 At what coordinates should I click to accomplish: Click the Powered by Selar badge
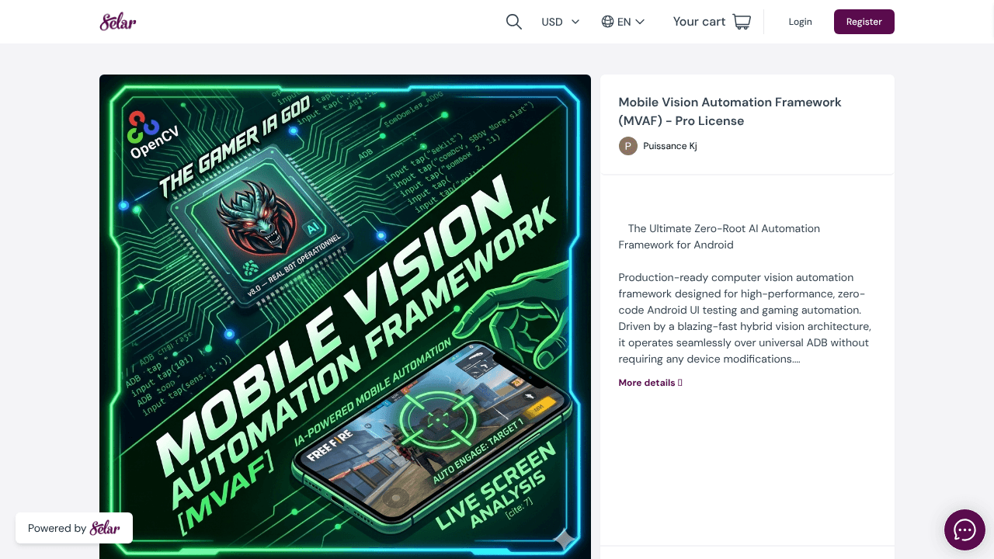click(x=74, y=528)
